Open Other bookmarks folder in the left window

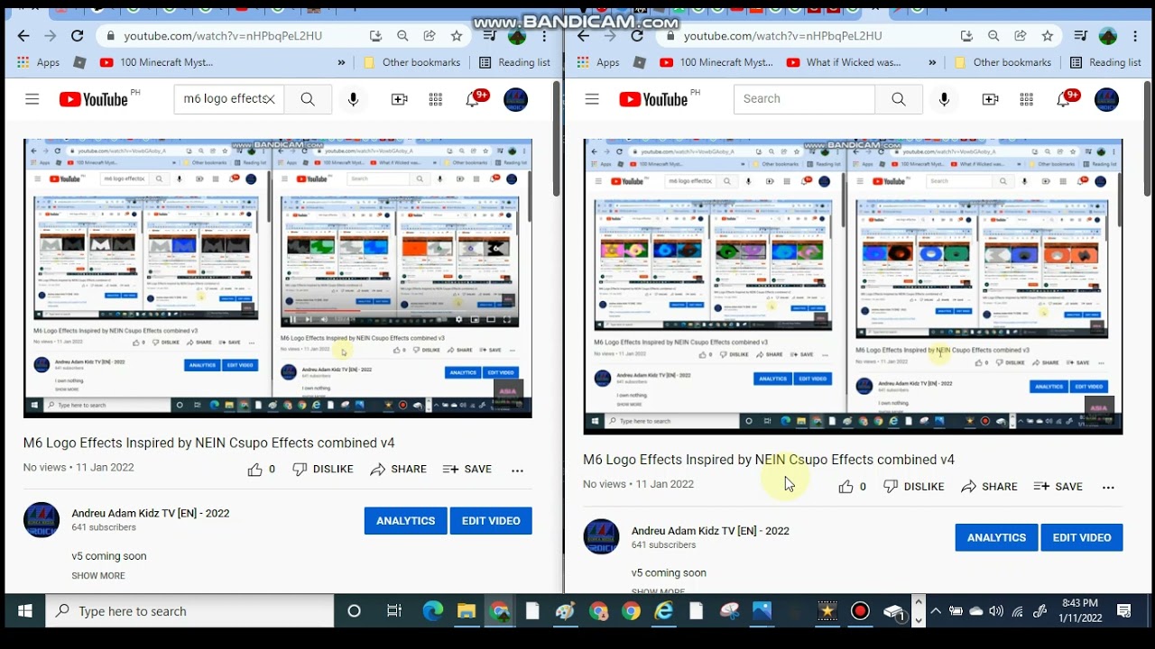pos(412,63)
